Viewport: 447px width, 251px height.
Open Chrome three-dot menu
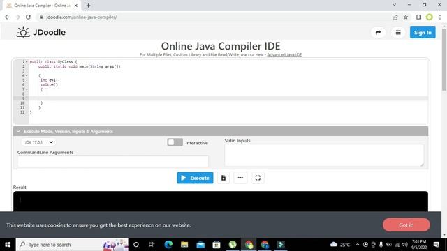pyautogui.click(x=440, y=17)
